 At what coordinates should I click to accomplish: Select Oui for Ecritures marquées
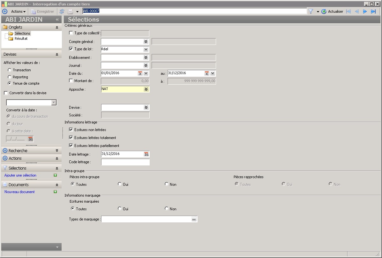[120, 209]
